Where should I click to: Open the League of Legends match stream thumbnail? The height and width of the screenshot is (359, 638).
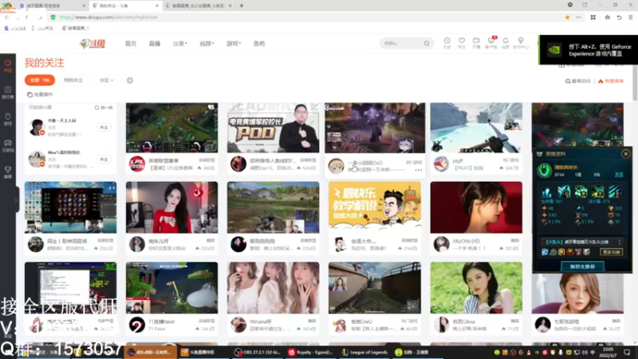tap(171, 128)
